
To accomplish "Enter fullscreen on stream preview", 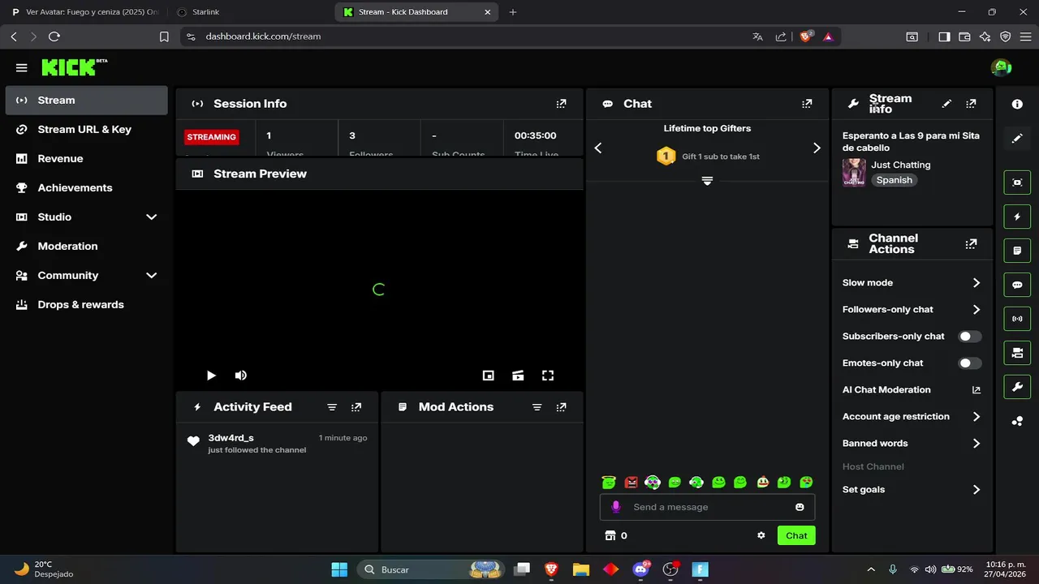I will 548,376.
